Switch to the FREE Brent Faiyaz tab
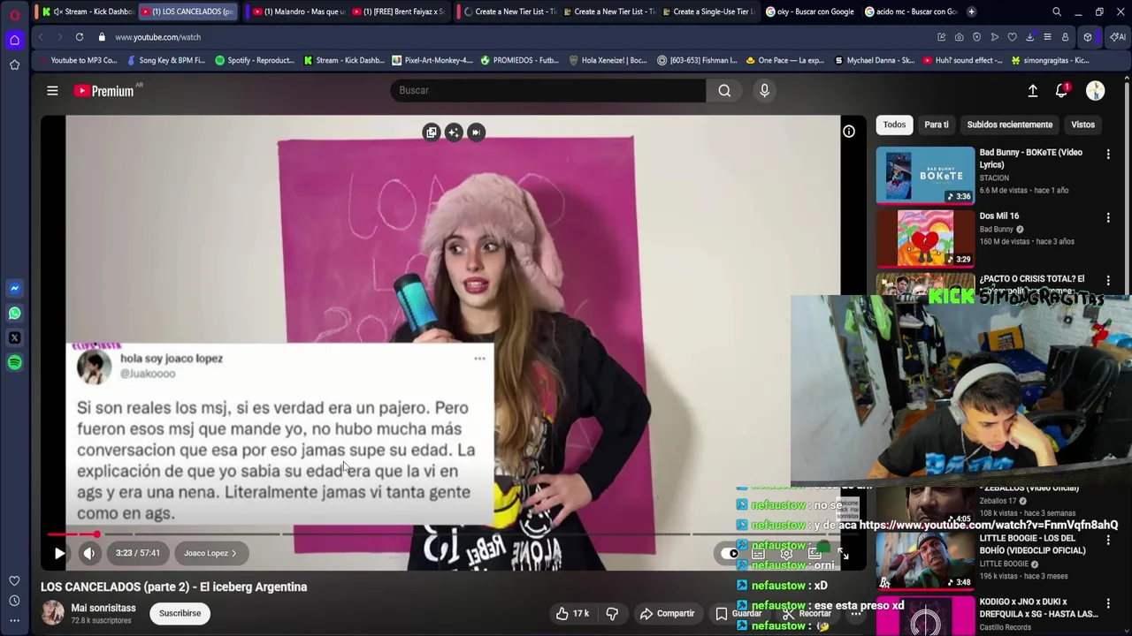The image size is (1132, 636). pyautogui.click(x=398, y=11)
